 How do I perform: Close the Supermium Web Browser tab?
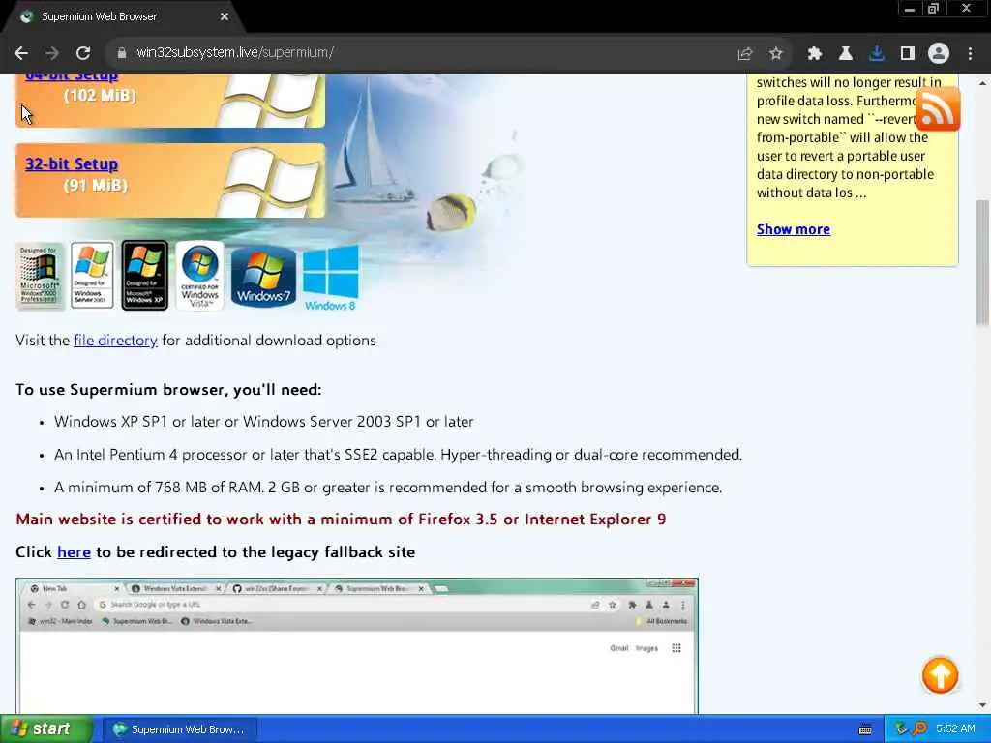click(x=225, y=17)
